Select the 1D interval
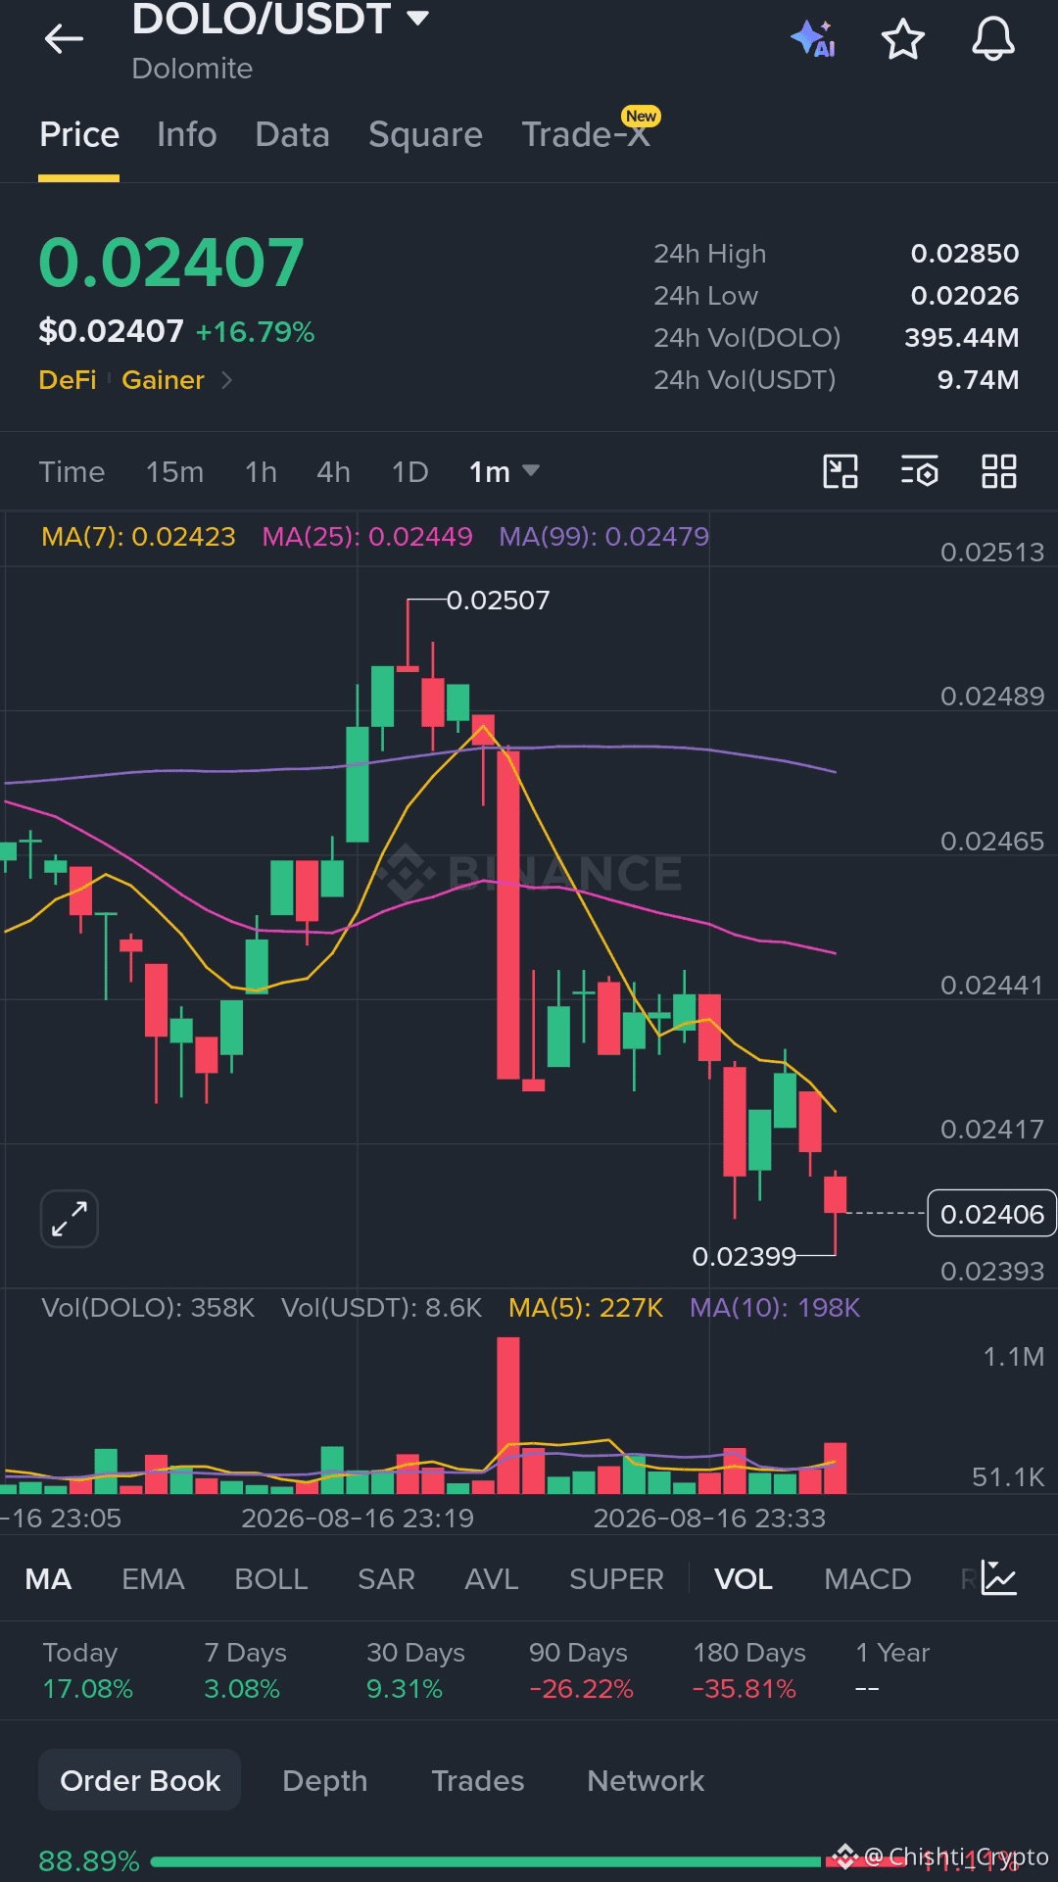Viewport: 1058px width, 1882px height. 410,471
